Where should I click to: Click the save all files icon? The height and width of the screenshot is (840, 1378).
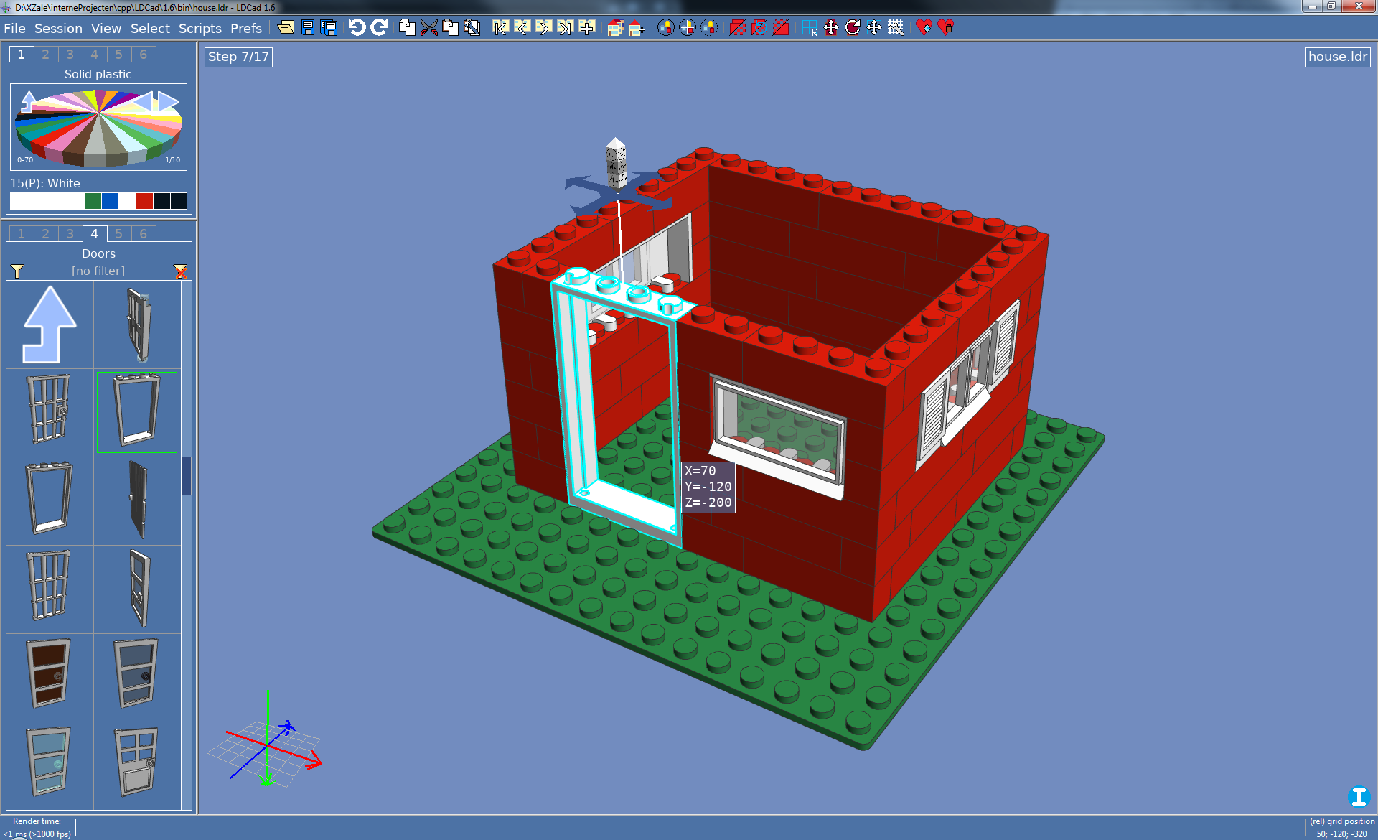(329, 28)
